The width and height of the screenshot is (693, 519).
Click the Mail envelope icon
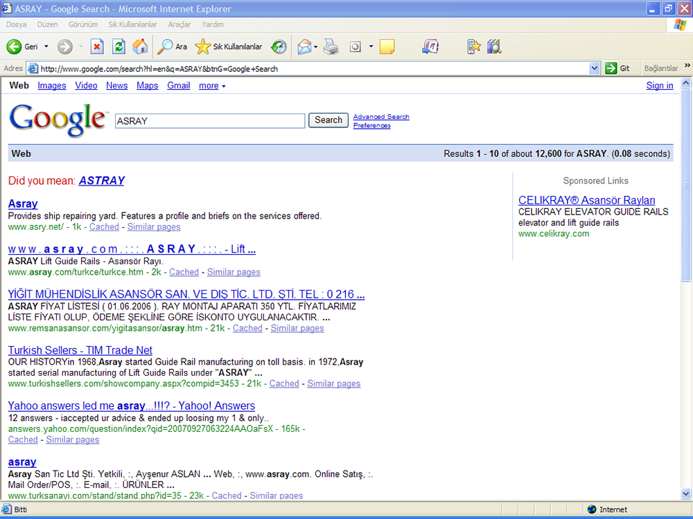(x=304, y=46)
